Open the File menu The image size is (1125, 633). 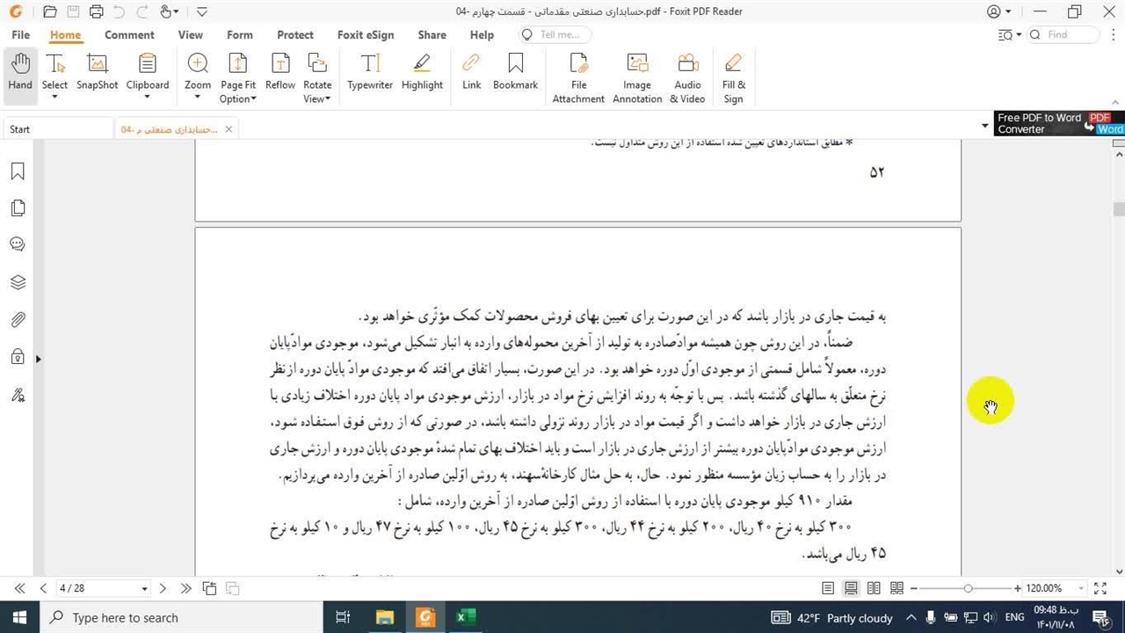coord(20,35)
